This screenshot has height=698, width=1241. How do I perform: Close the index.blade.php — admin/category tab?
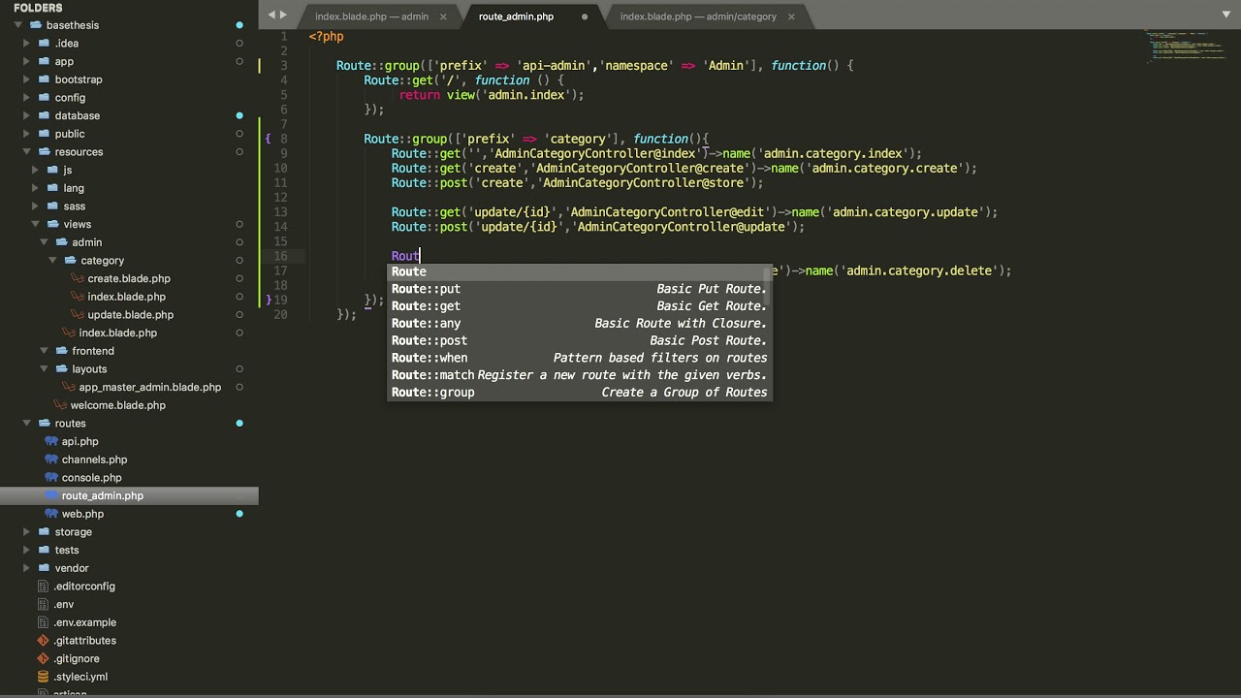tap(791, 16)
